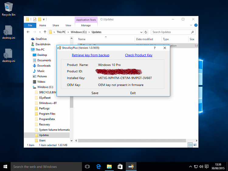The image size is (228, 171).
Task: Click the ShowKeyPlus help question mark
Action: pos(155,48)
